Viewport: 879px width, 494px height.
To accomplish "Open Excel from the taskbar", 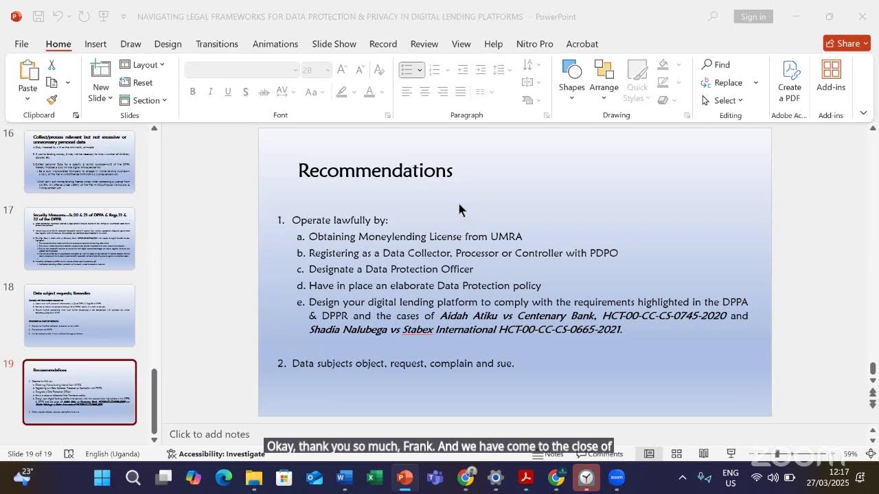I will click(x=374, y=478).
